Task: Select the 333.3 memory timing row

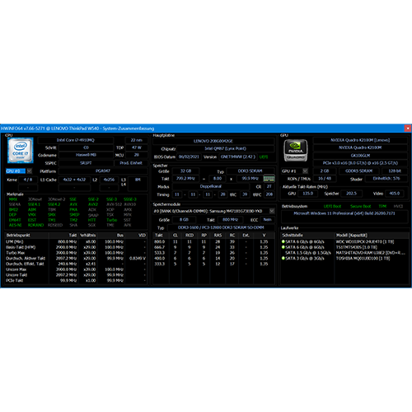Action: pos(213,264)
